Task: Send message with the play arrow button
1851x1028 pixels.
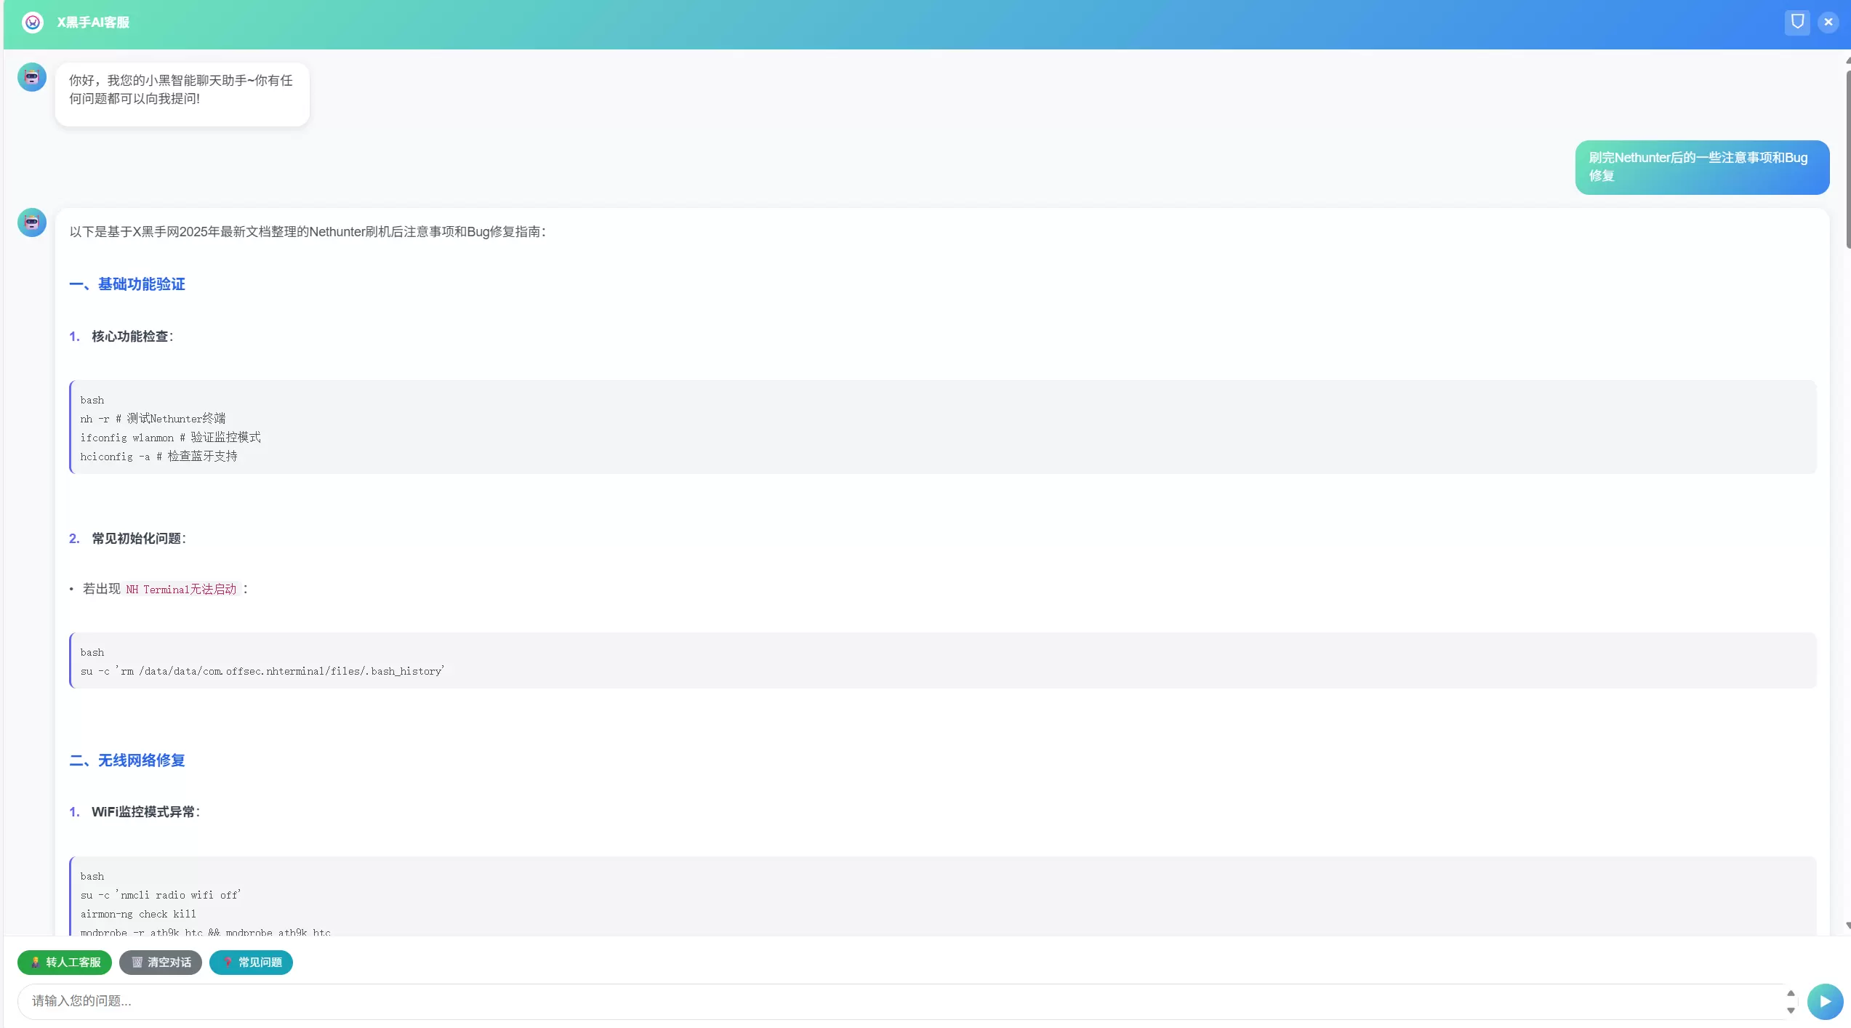Action: [x=1825, y=1001]
